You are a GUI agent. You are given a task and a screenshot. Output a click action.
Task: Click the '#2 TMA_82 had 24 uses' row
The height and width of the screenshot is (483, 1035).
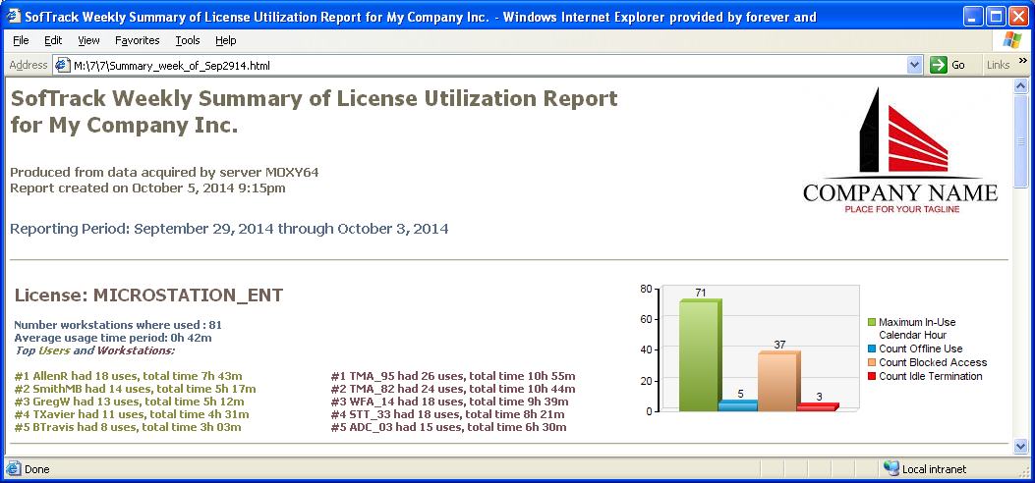tap(453, 389)
